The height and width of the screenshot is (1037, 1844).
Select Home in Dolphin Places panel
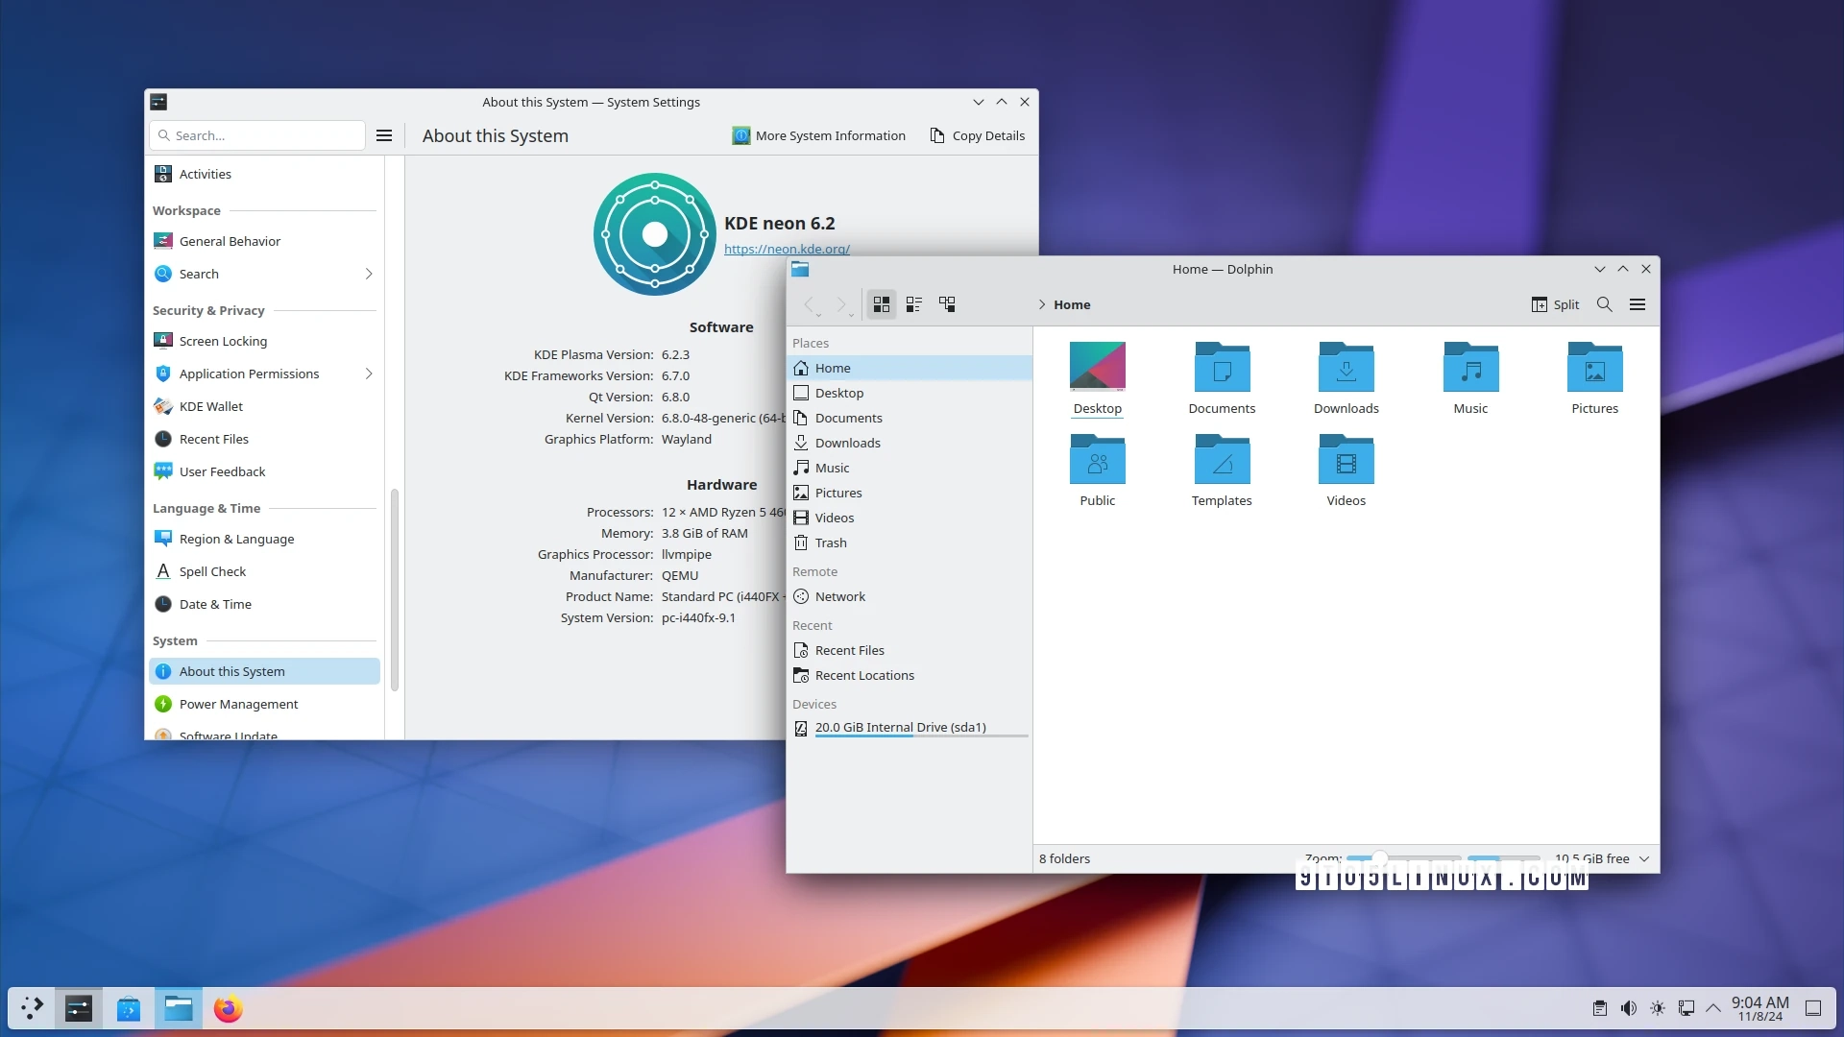click(x=910, y=368)
